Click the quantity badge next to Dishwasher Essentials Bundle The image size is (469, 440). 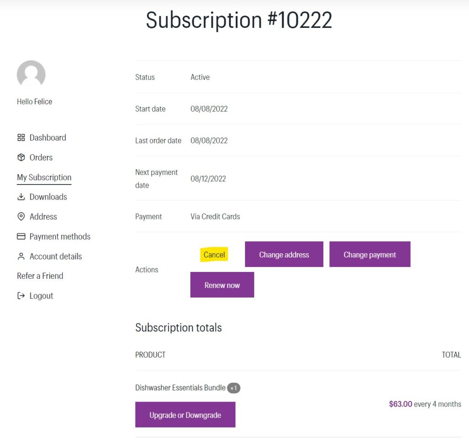[234, 388]
